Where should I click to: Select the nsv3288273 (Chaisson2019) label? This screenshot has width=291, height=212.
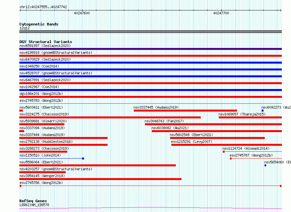click(x=44, y=148)
